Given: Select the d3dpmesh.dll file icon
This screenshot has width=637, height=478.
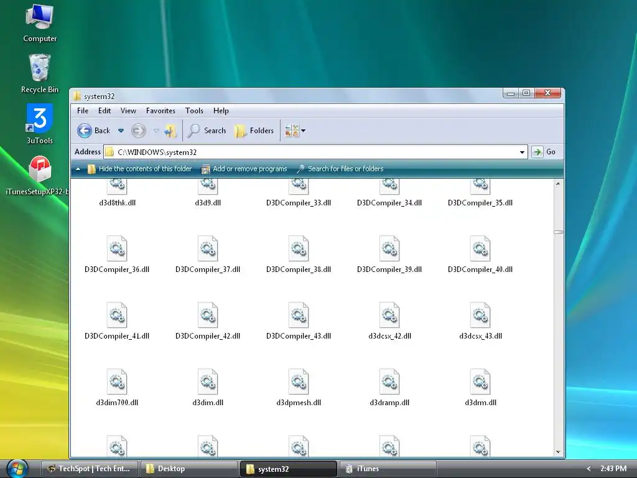Looking at the screenshot, I should pos(299,382).
